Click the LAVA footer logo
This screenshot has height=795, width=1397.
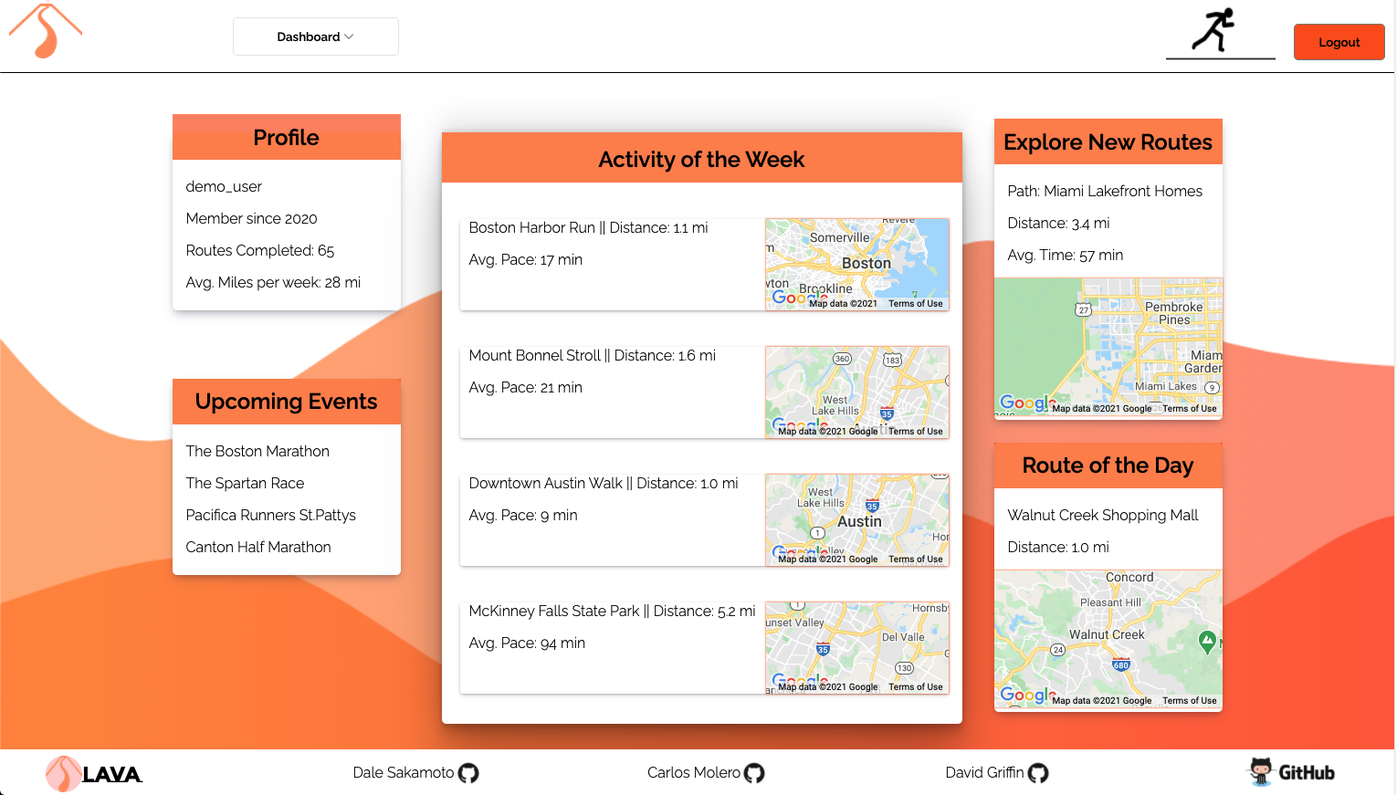tap(94, 774)
